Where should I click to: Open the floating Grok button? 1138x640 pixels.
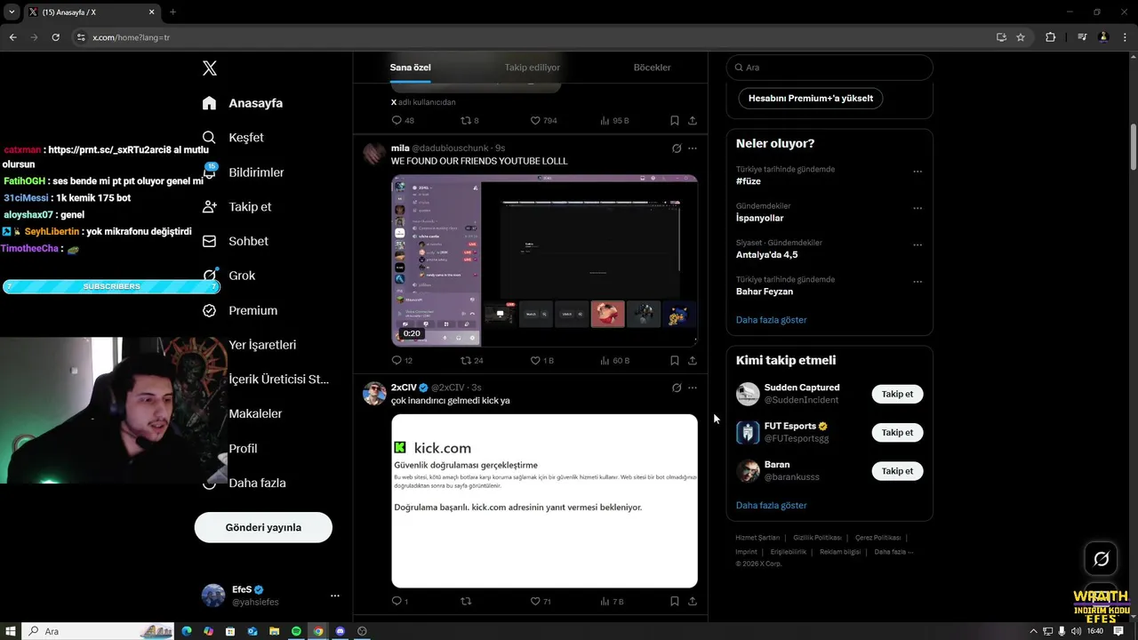[x=1101, y=559]
